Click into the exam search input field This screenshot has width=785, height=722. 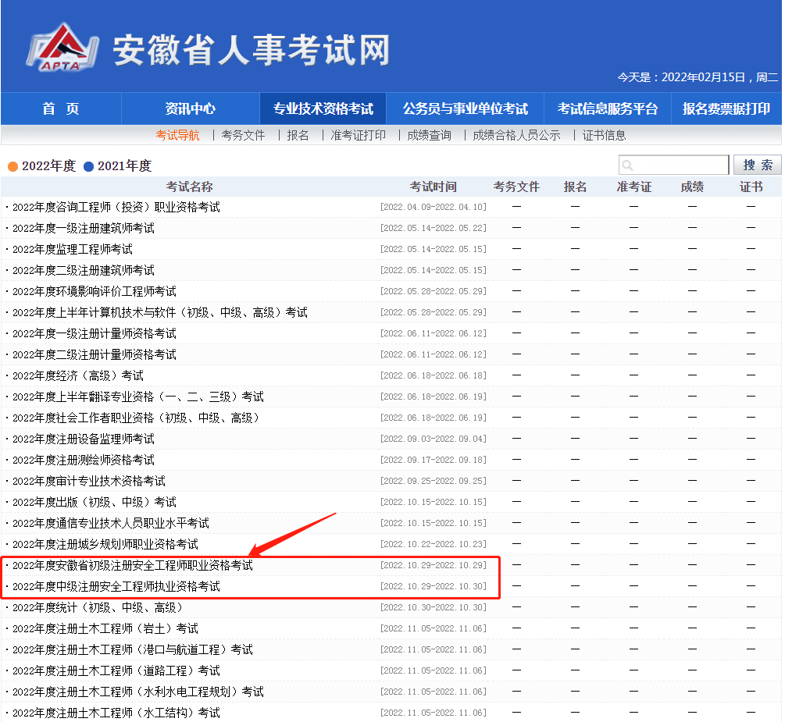(680, 165)
